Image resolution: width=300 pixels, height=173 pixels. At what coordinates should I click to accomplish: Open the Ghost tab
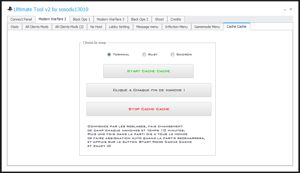(x=159, y=19)
